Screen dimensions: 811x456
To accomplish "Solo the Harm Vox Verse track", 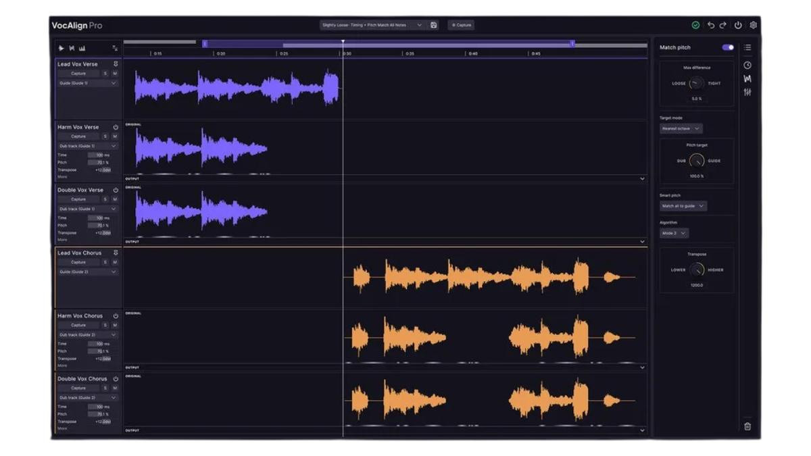I will click(105, 136).
